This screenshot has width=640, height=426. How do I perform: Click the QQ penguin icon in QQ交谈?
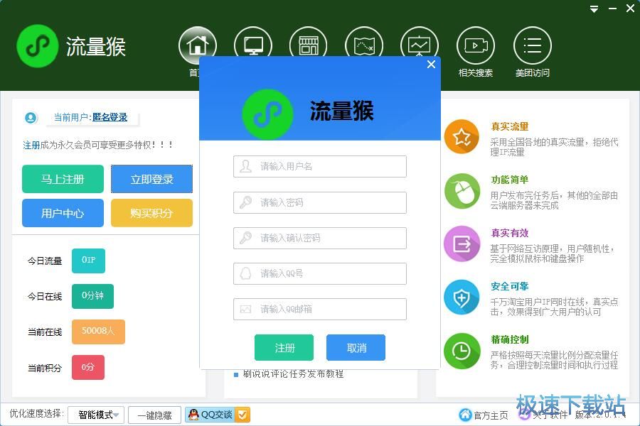(194, 415)
